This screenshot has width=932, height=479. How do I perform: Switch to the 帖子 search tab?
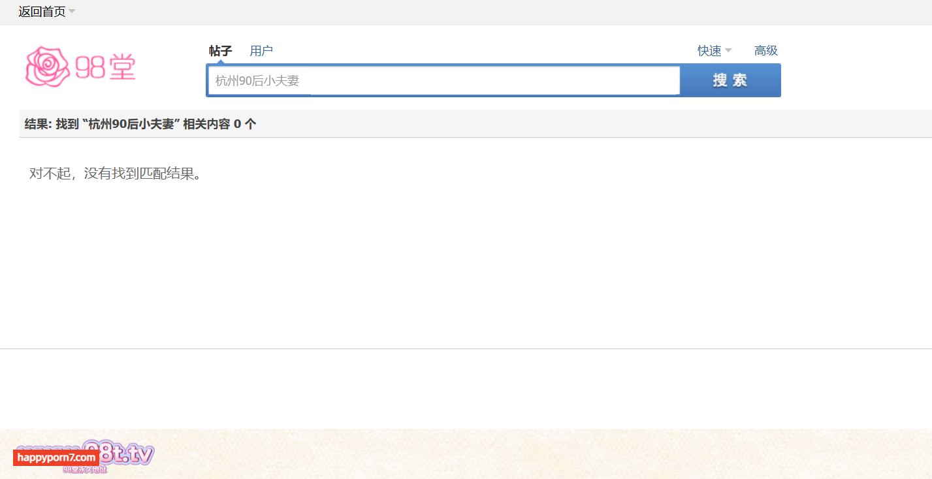221,51
